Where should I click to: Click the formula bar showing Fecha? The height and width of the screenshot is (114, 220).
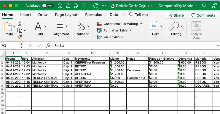click(x=134, y=45)
